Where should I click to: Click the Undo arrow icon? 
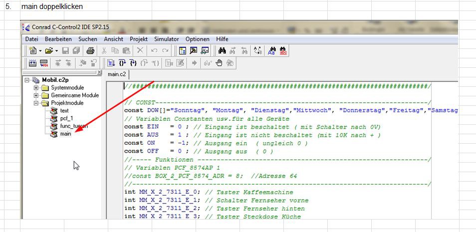pos(154,51)
